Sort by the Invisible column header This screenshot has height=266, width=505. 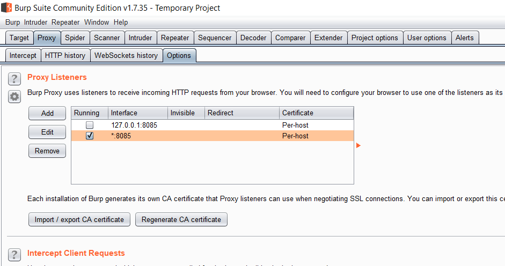[x=186, y=113]
